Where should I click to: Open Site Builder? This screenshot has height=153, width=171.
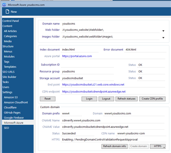[x=9, y=77]
